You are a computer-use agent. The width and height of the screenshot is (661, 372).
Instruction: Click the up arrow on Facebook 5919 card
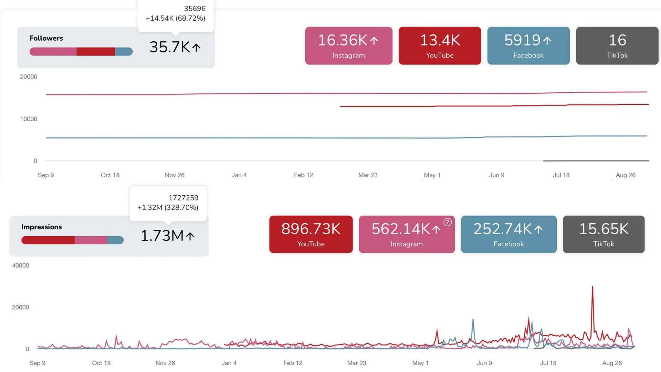click(x=547, y=41)
